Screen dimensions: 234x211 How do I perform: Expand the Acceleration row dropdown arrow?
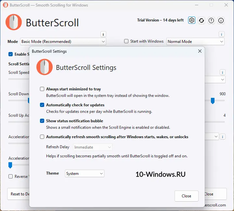[216, 137]
